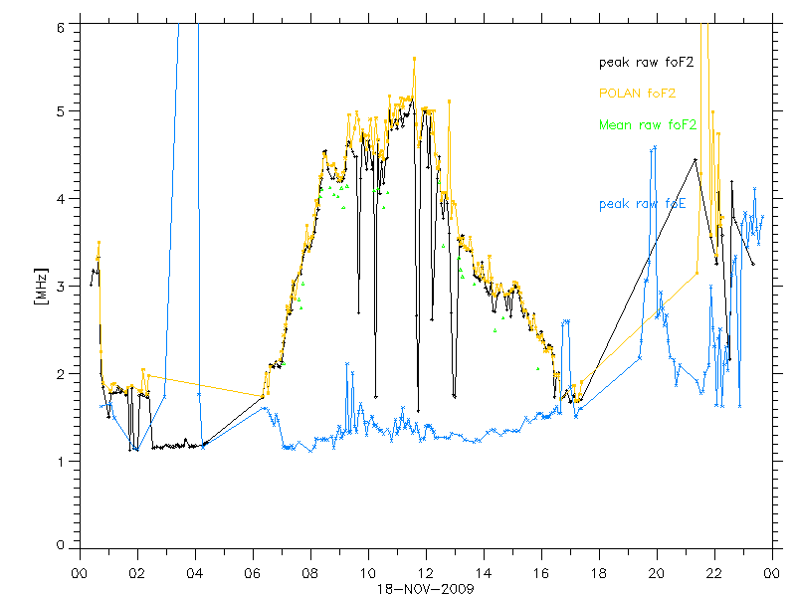This screenshot has height=597, width=796.
Task: Click the 'POLAN foF2' legend label
Action: 637,94
